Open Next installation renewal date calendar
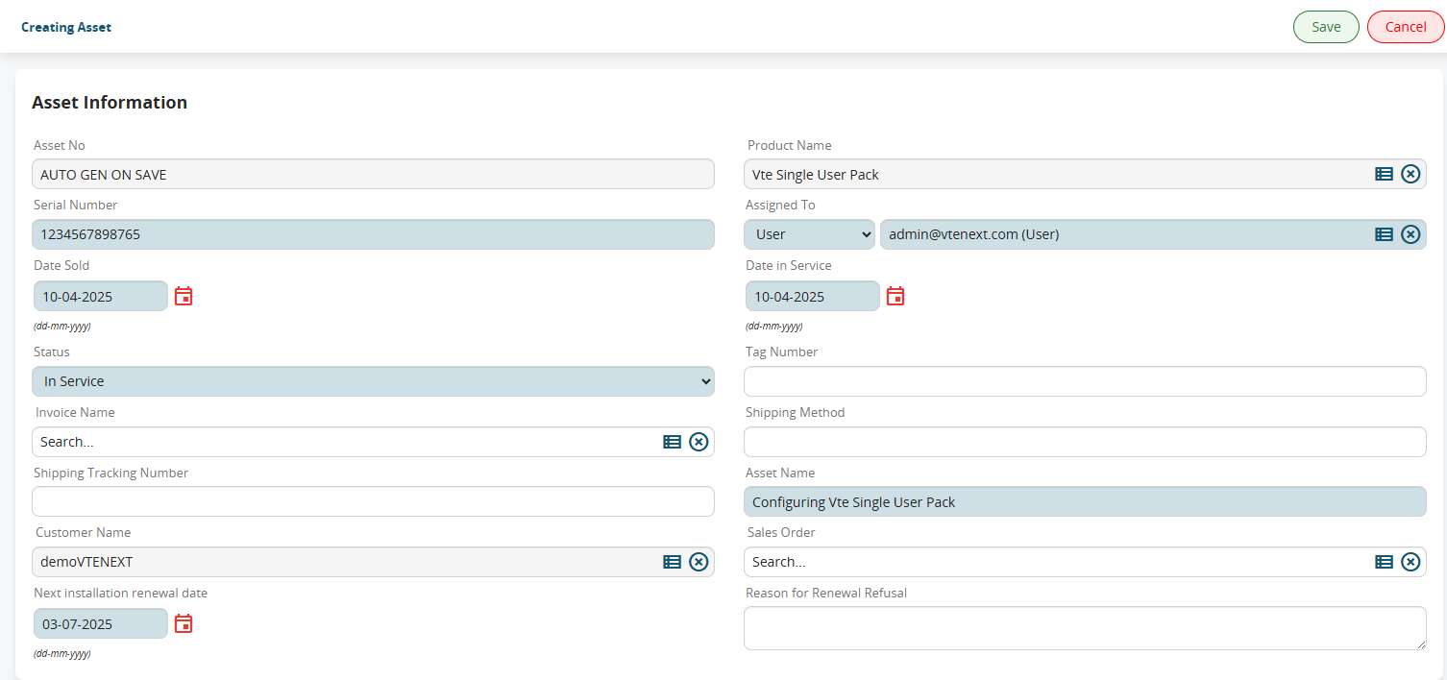The height and width of the screenshot is (680, 1447). 184,623
